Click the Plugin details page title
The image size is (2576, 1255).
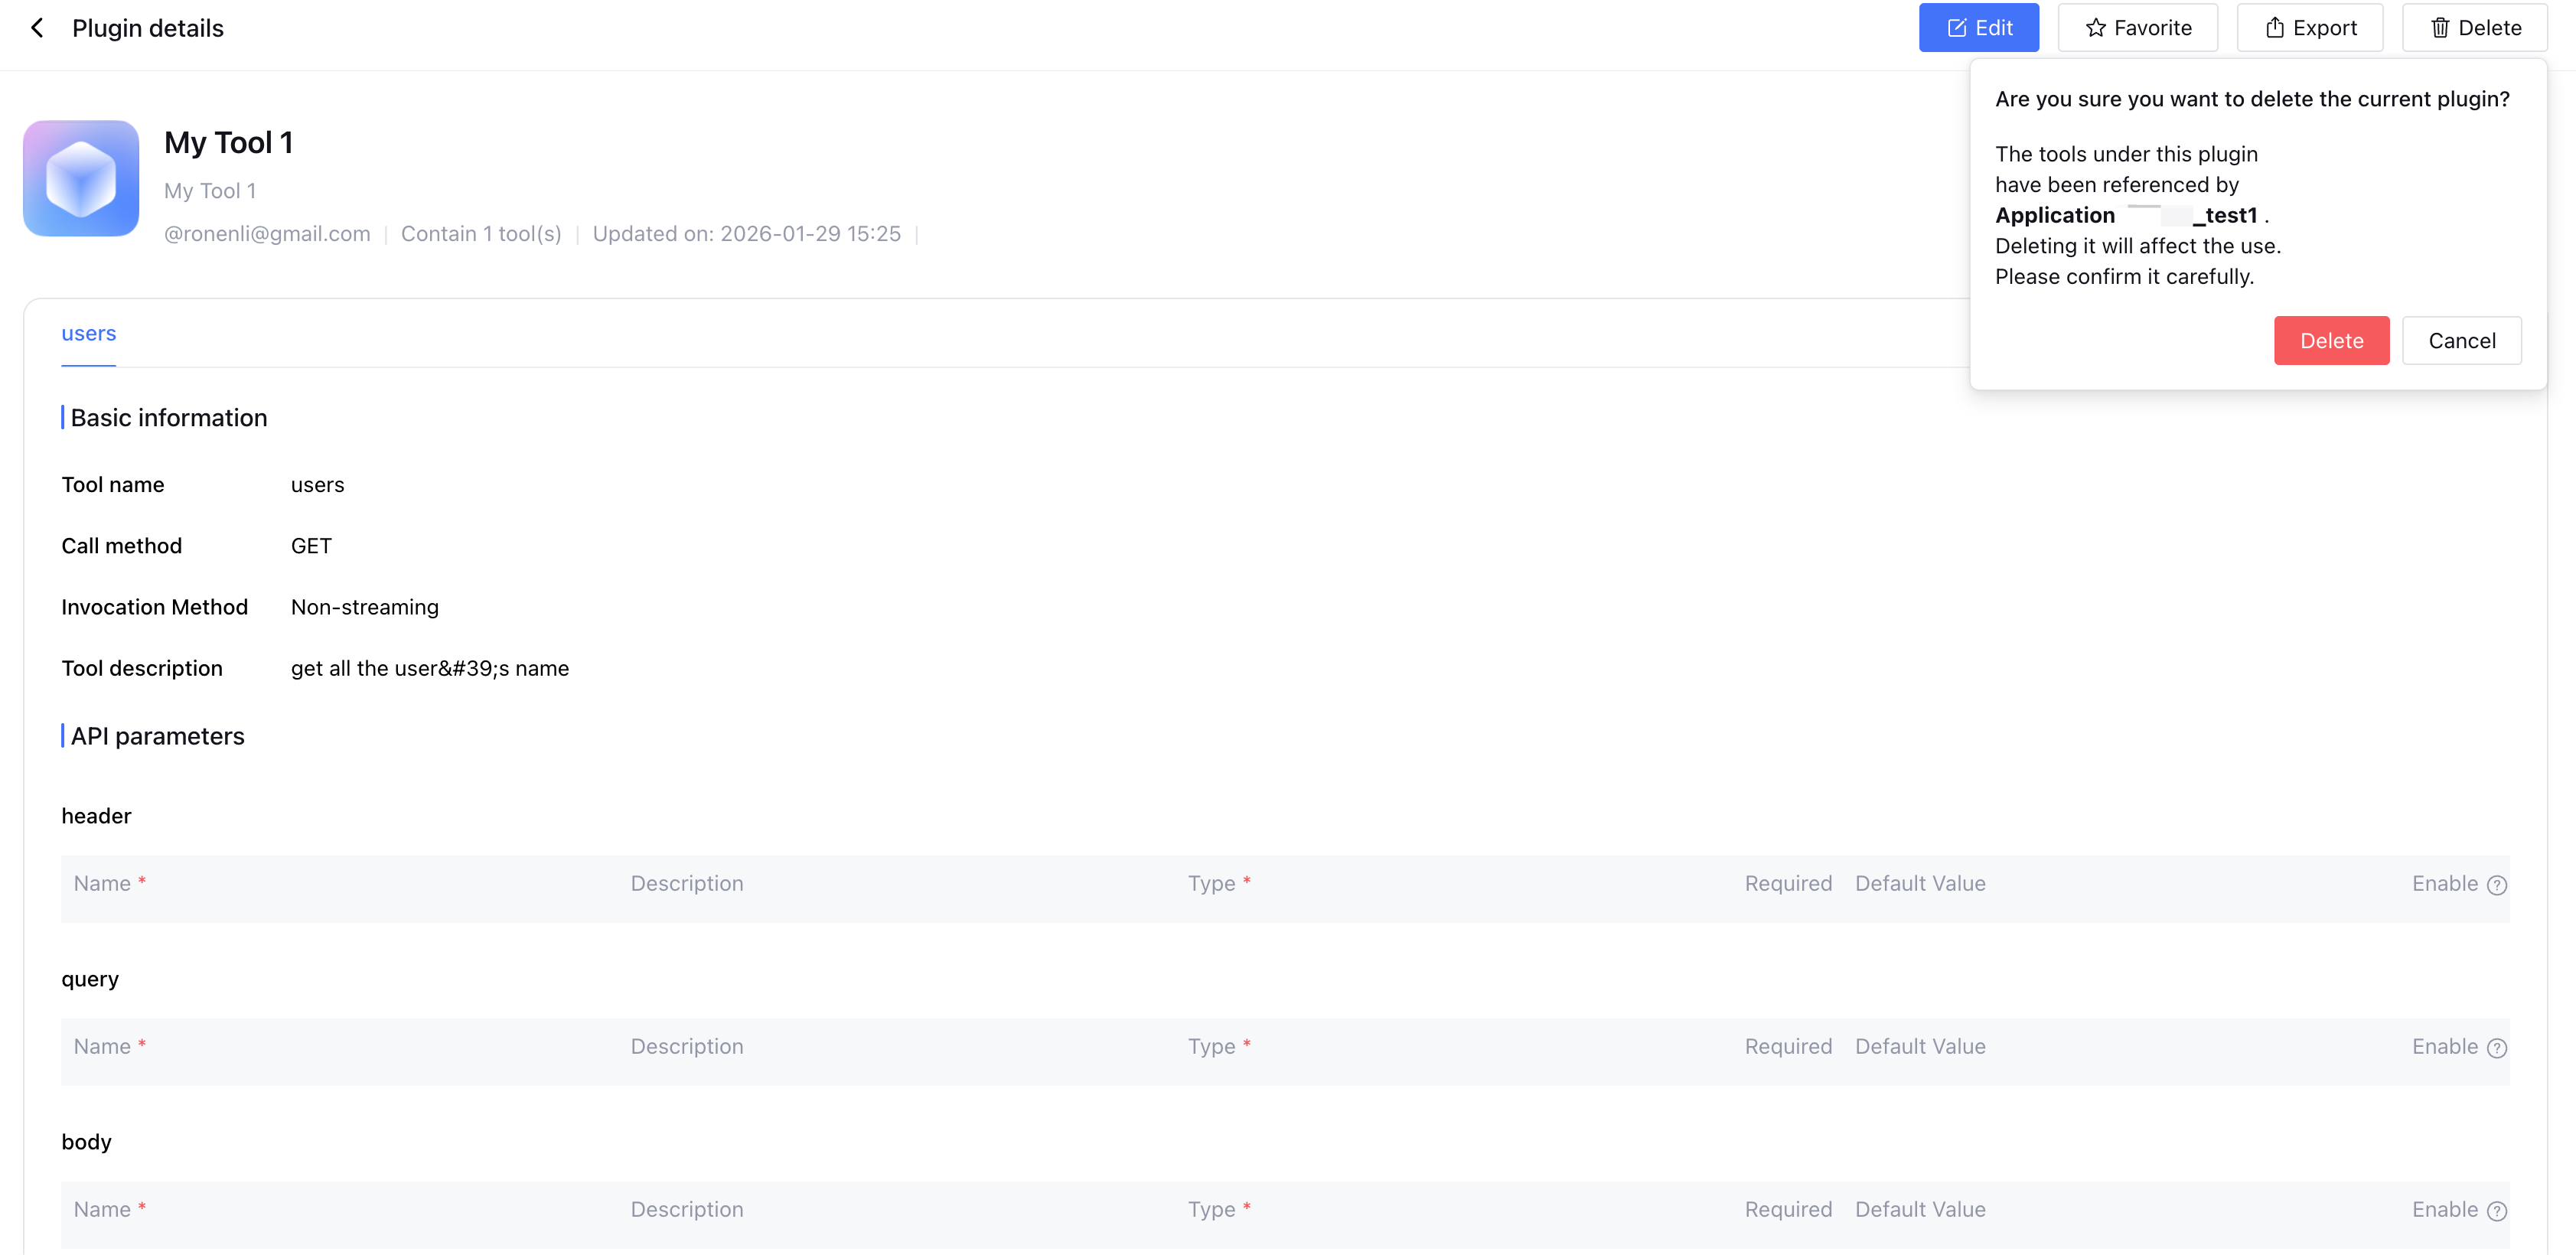click(x=148, y=28)
